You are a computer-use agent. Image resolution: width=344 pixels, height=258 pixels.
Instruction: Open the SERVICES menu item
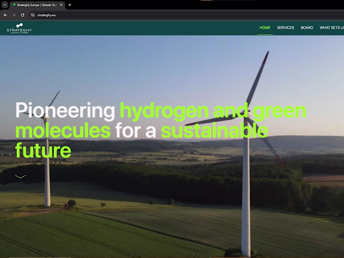[286, 28]
